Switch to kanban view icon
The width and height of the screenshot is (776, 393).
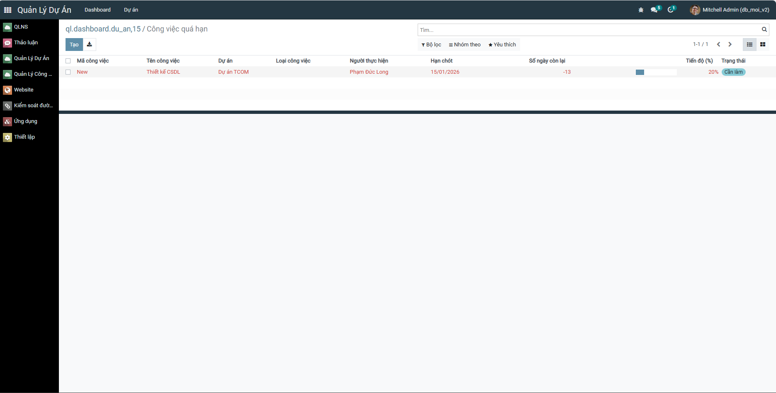(x=763, y=44)
